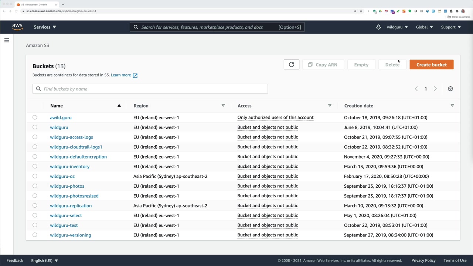Open table preferences gear icon
The width and height of the screenshot is (473, 266).
[450, 89]
